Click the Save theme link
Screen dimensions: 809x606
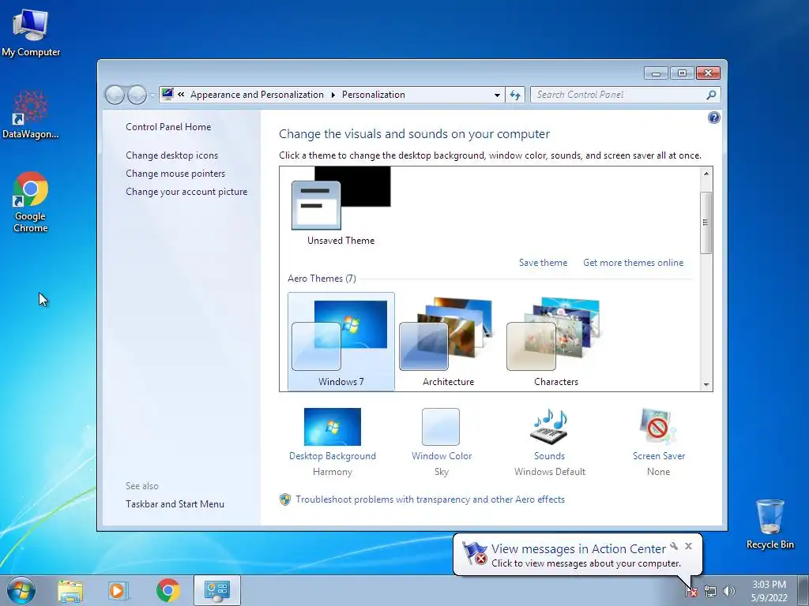(x=543, y=263)
